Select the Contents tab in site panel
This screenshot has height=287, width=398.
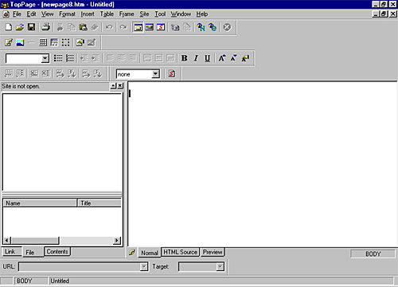(57, 251)
